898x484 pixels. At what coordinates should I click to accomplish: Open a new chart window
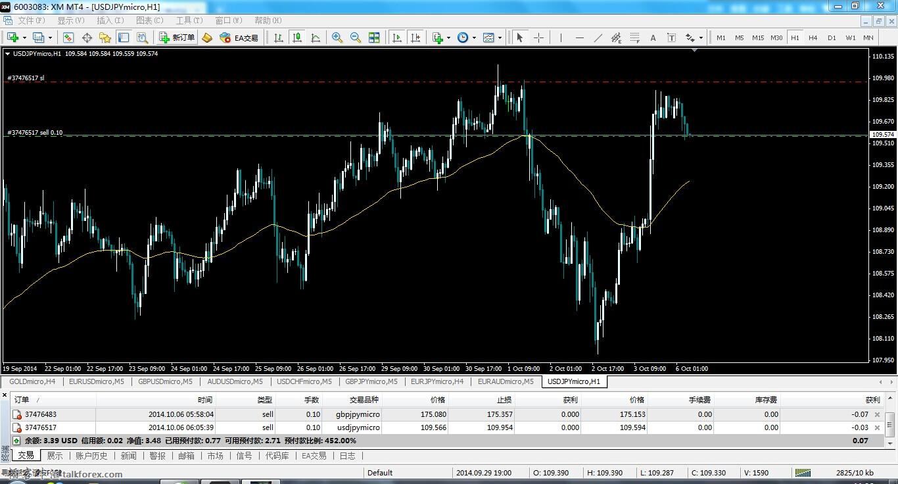[12, 37]
